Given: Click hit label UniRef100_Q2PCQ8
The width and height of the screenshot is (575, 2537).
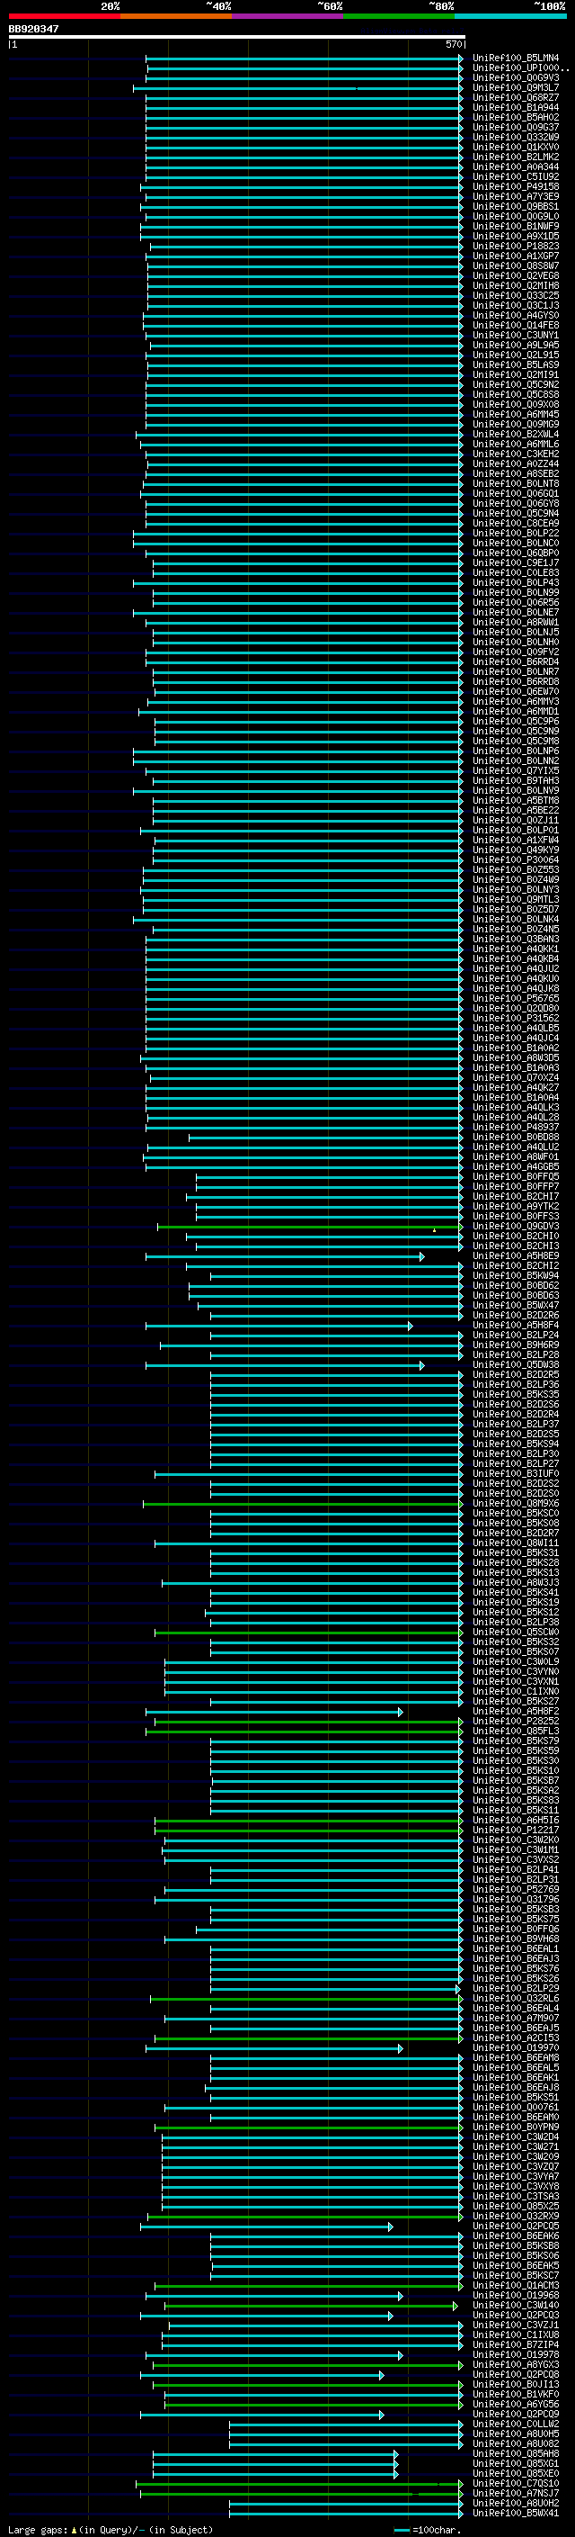Looking at the screenshot, I should pos(515,2374).
